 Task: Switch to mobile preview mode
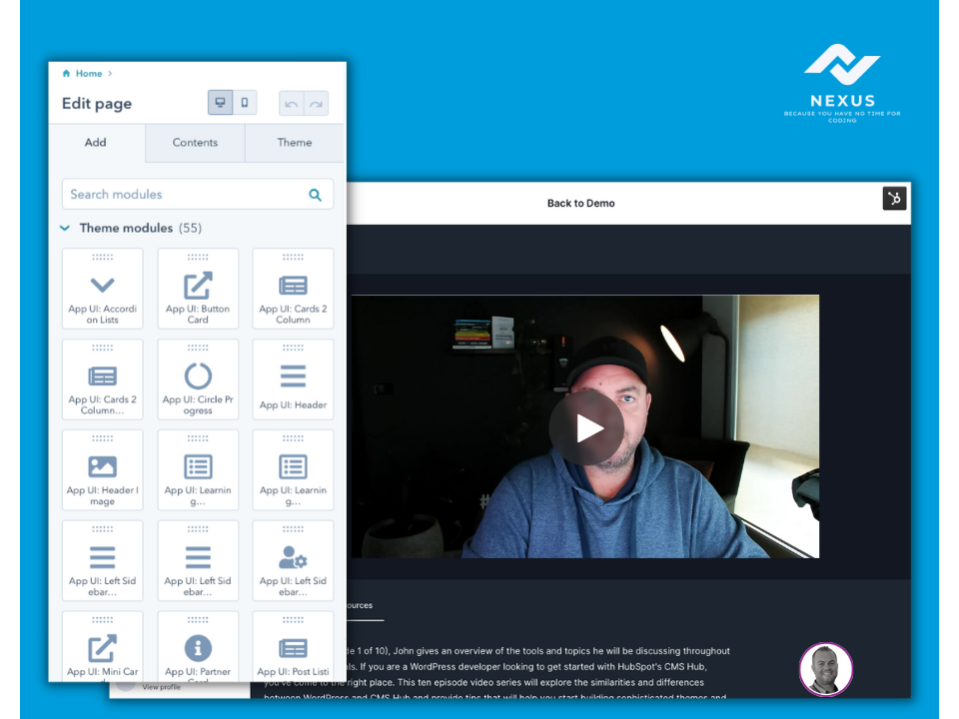point(245,103)
